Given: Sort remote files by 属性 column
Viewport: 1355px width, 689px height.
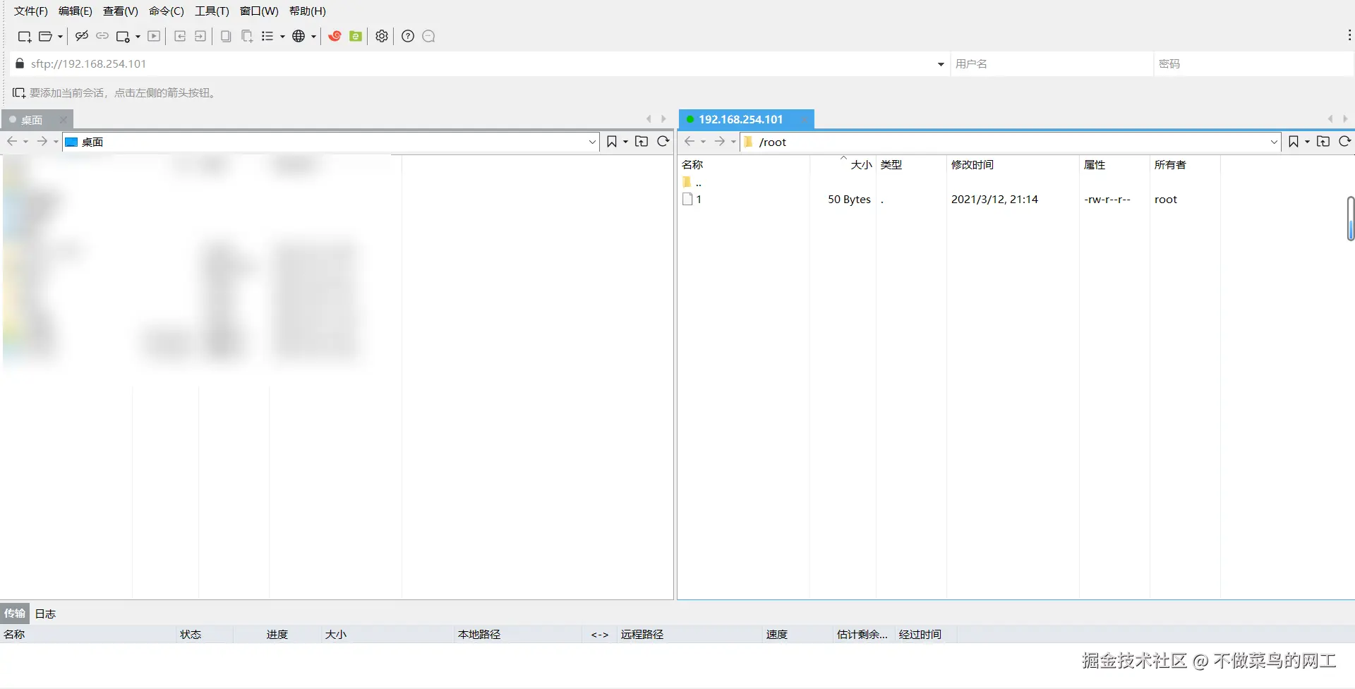Looking at the screenshot, I should (1114, 165).
